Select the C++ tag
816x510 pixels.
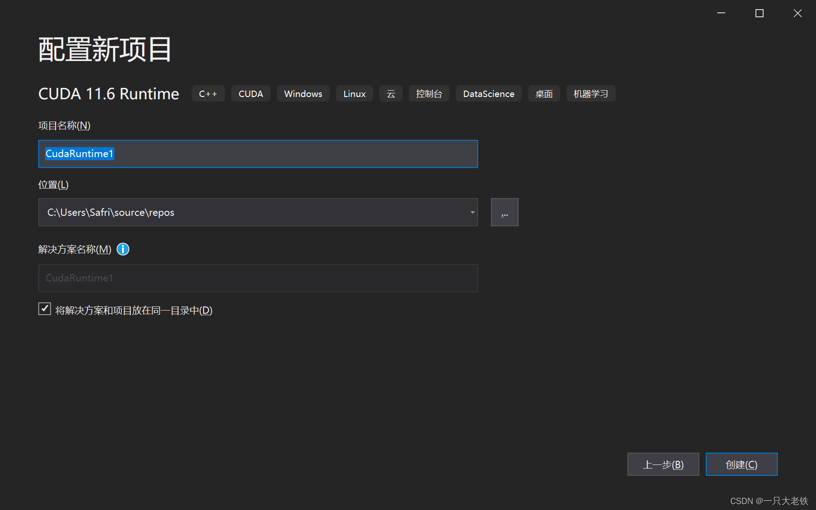coord(208,94)
